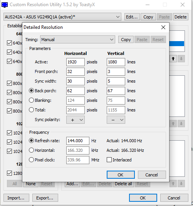
Task: Click the Edit... button next to monitor selector
Action: [x=132, y=17]
